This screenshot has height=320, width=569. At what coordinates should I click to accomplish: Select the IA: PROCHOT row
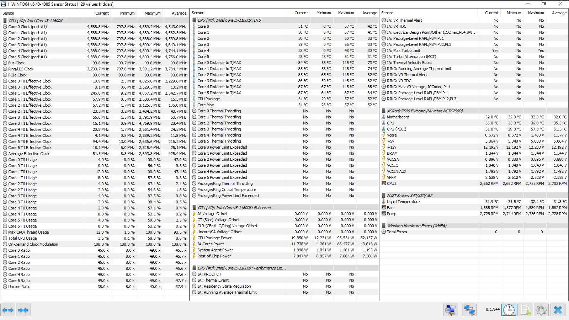click(284, 274)
